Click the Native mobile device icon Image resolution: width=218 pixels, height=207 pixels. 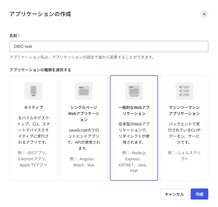pyautogui.click(x=33, y=91)
